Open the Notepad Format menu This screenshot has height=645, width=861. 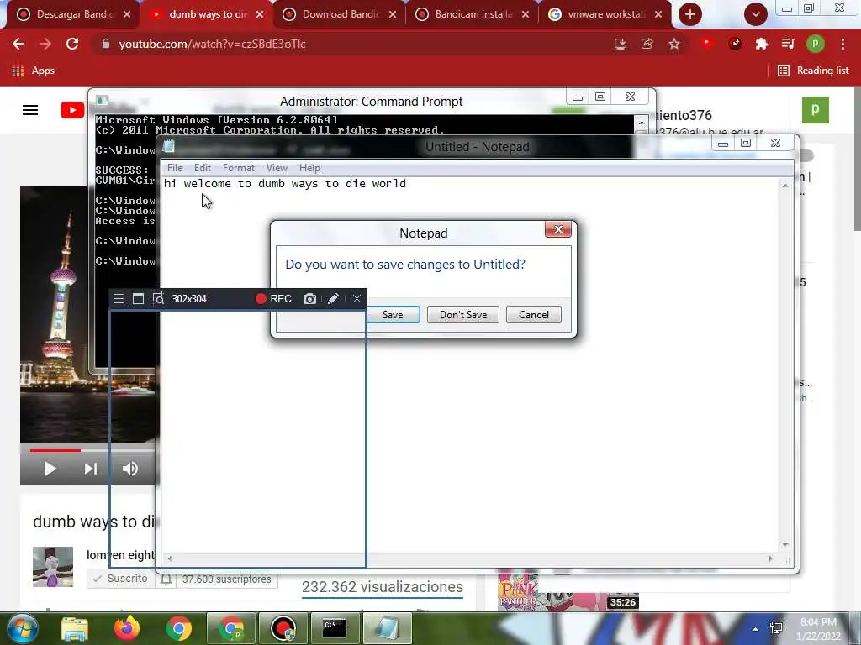point(238,168)
